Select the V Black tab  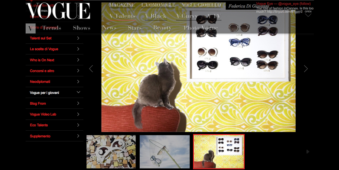(x=156, y=16)
